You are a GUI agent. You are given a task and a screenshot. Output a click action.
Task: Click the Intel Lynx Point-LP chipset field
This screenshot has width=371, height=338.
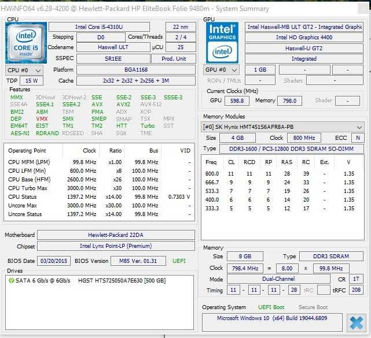pos(116,246)
